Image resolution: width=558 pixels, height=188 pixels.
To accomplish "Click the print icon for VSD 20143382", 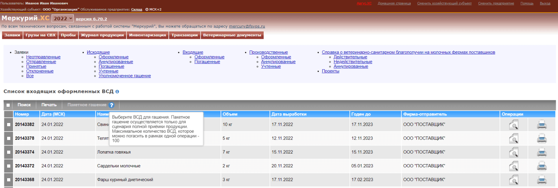I will (x=542, y=125).
